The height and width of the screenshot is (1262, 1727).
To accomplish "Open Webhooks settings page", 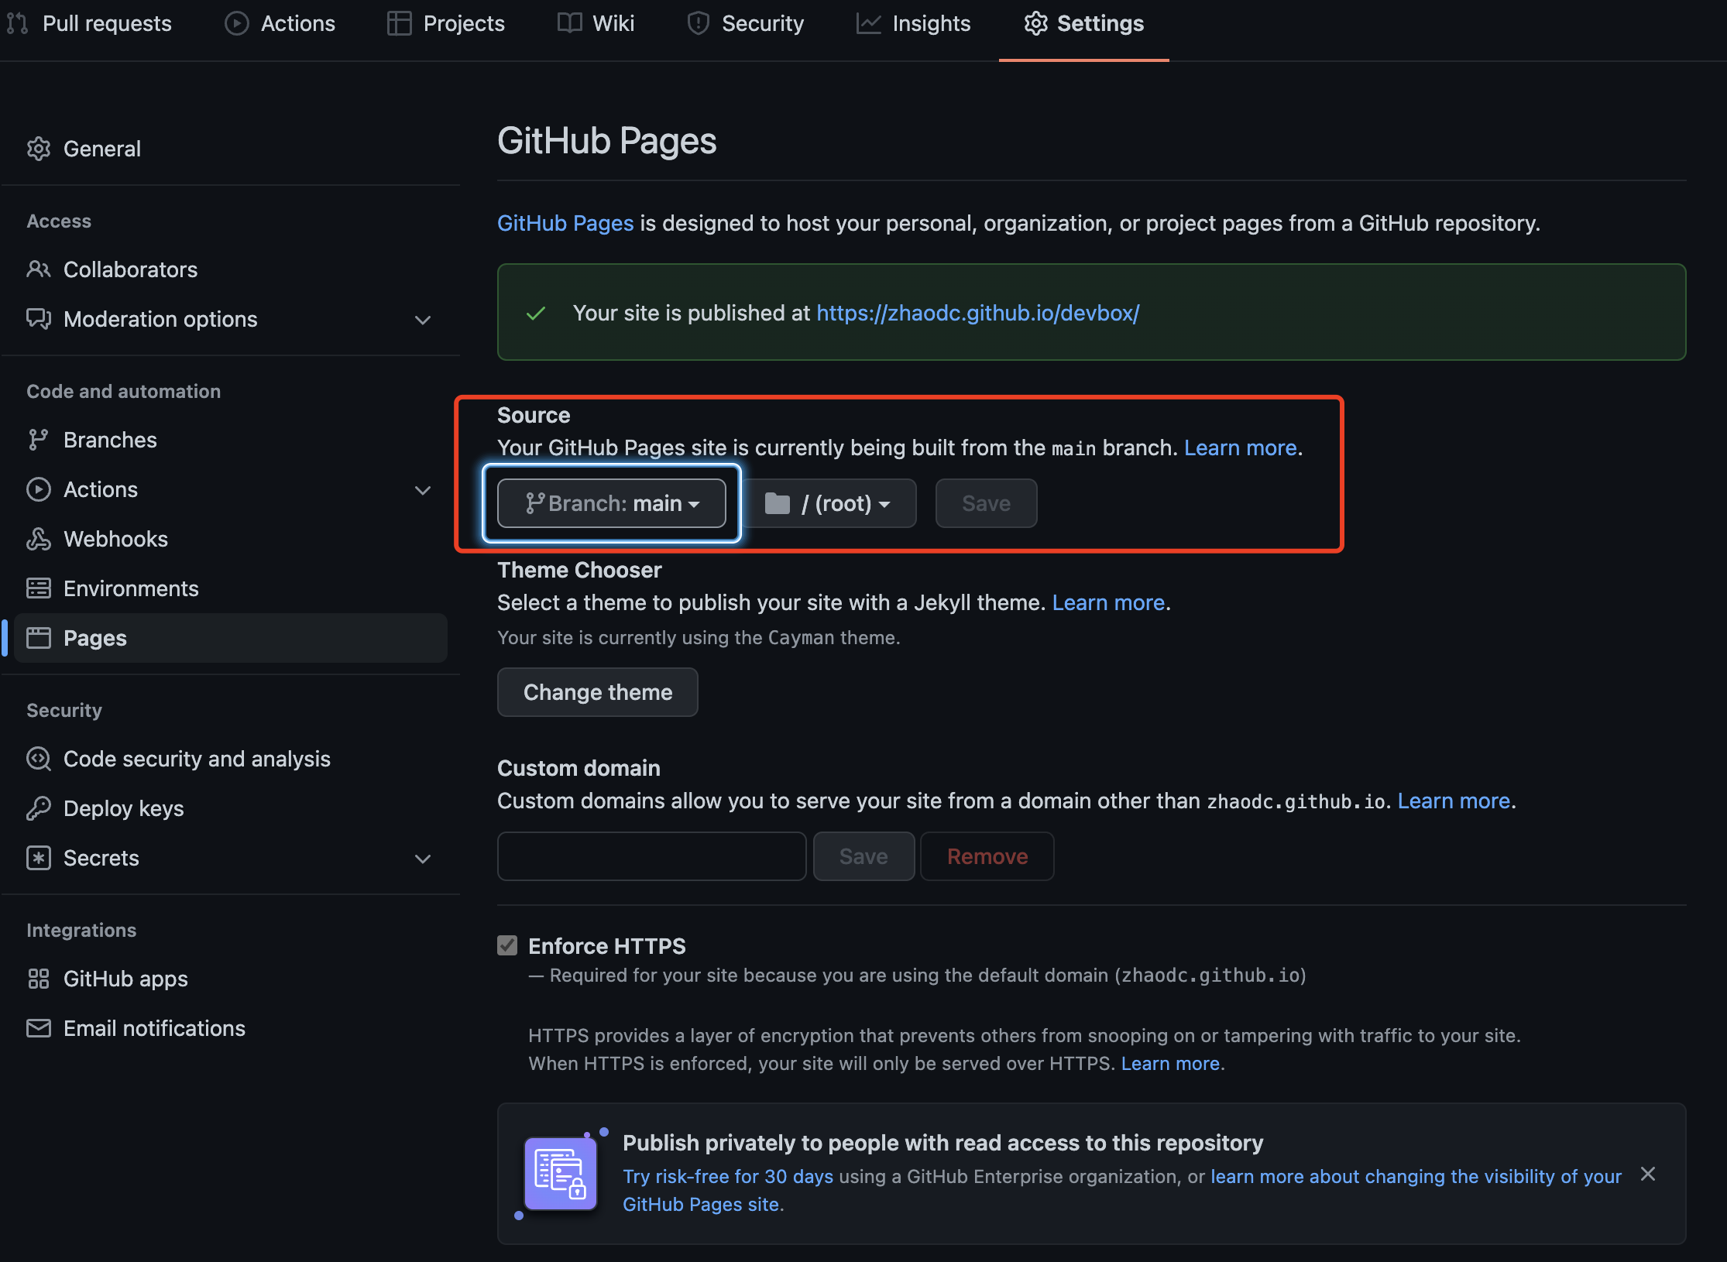I will (x=231, y=539).
